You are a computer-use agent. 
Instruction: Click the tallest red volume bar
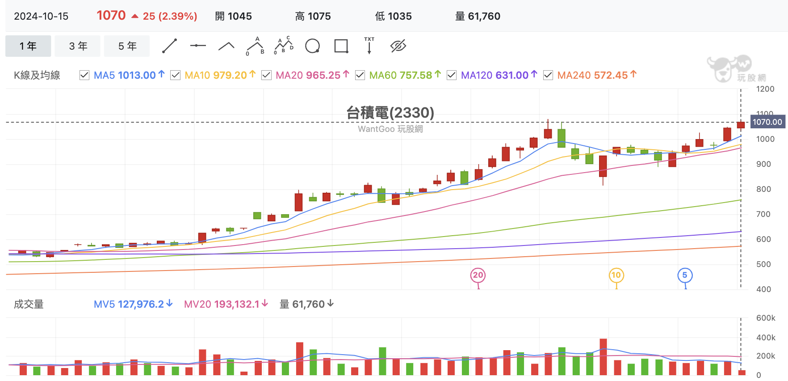tap(603, 357)
